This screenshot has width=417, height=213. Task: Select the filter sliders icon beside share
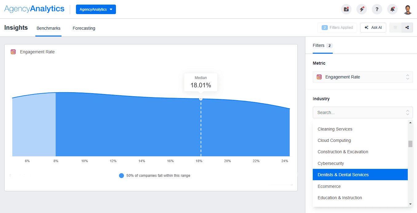click(x=395, y=28)
